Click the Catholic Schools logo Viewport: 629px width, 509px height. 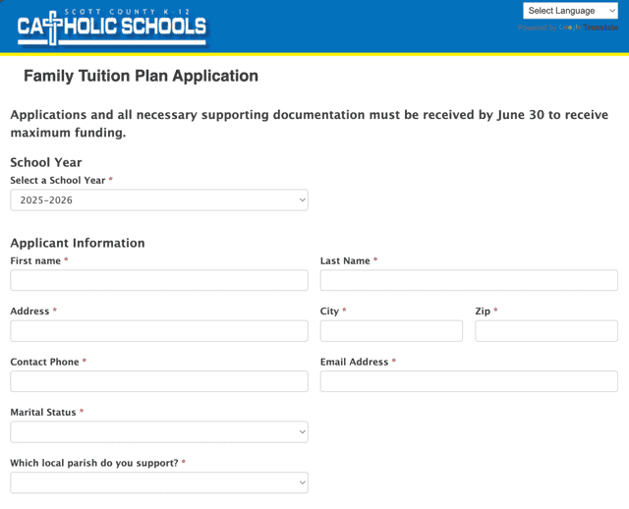click(x=112, y=27)
